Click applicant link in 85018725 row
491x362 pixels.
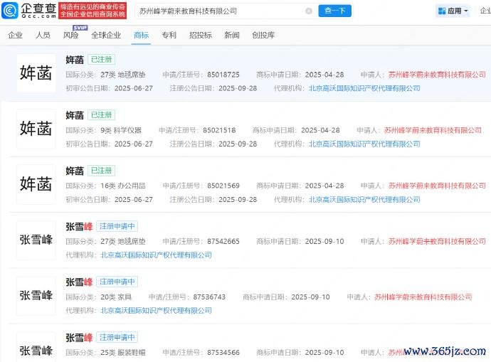click(x=437, y=75)
